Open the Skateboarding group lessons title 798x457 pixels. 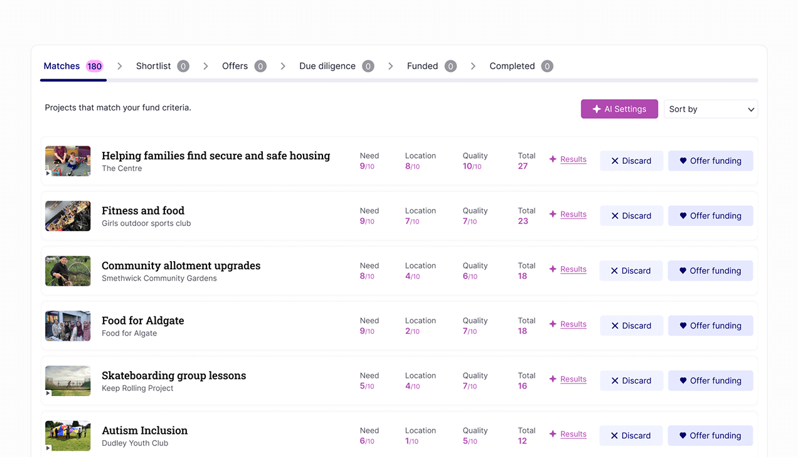[x=174, y=375]
